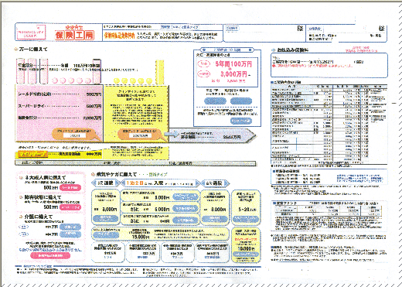Click the blue button in the 15,000円 row
402x287 pixels.
pos(106,235)
